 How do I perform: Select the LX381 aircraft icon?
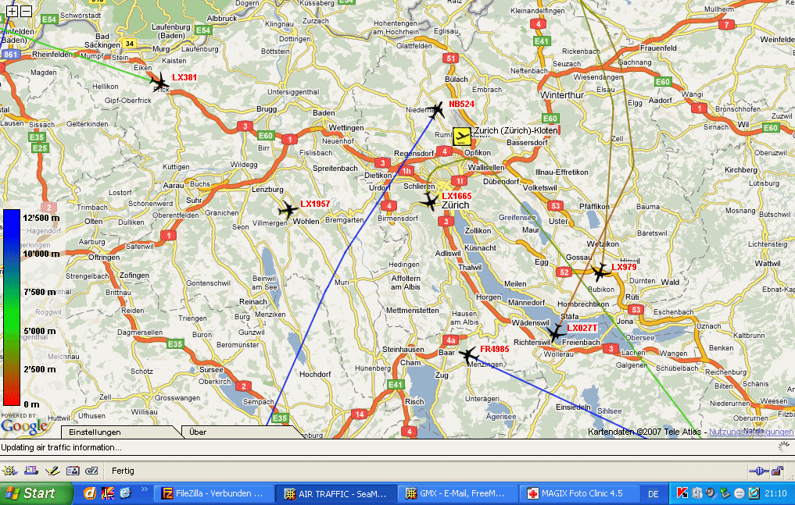pos(159,82)
